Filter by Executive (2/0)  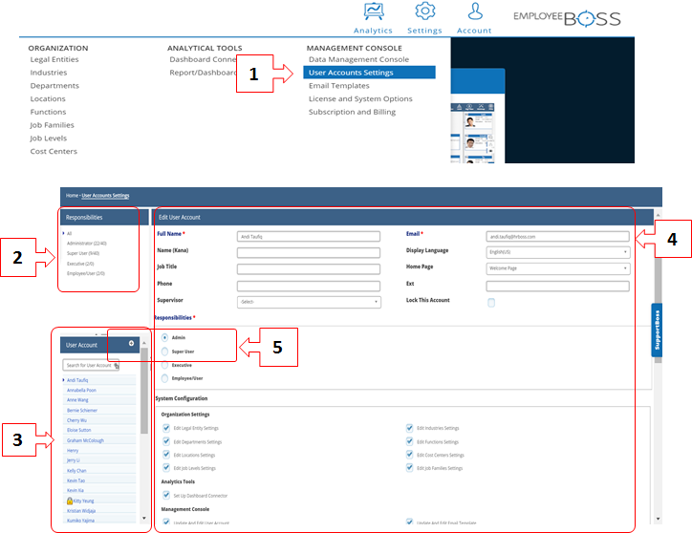tap(80, 264)
